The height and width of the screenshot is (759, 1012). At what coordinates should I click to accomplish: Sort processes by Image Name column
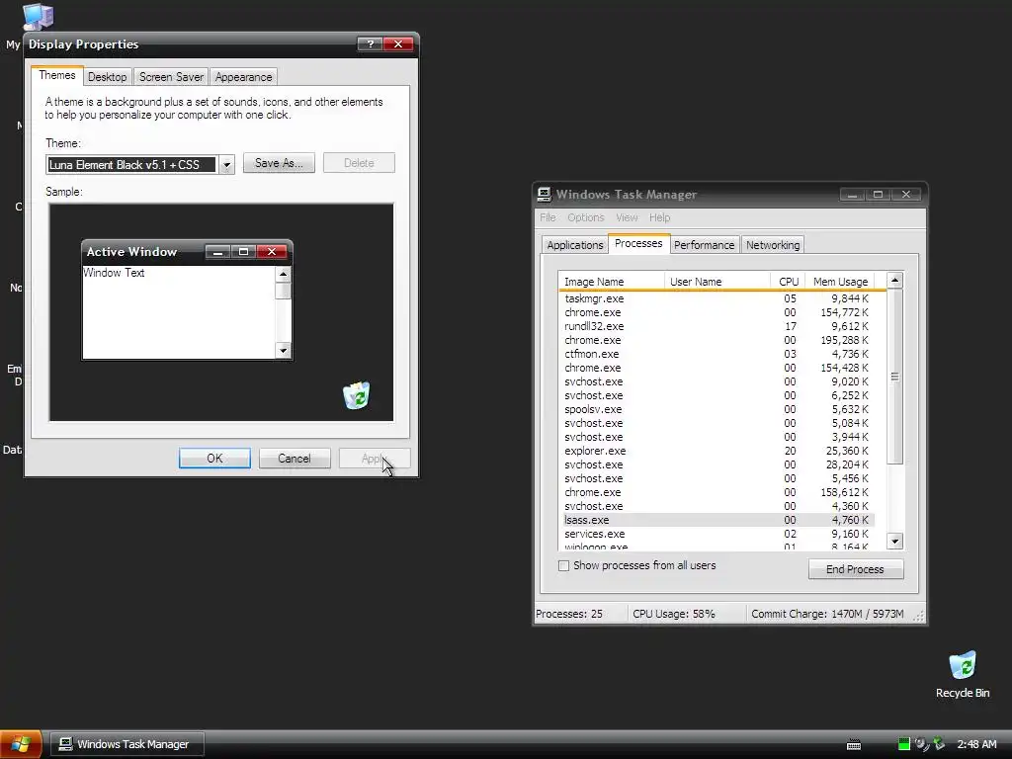coord(611,282)
